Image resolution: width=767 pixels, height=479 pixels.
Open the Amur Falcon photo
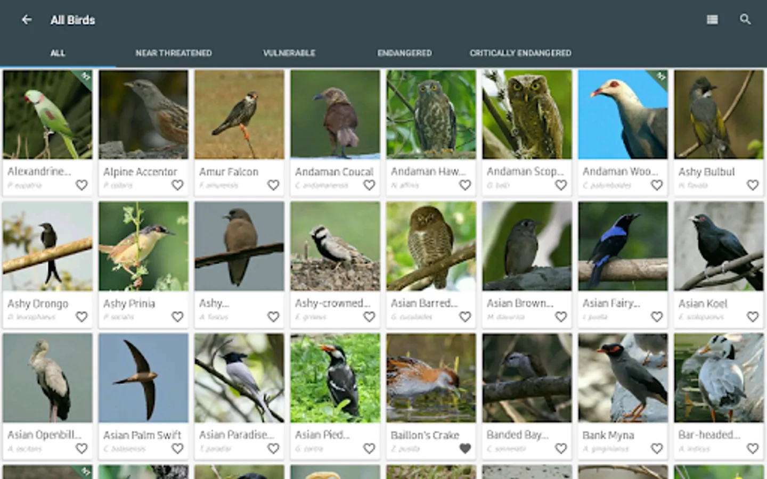click(x=239, y=114)
